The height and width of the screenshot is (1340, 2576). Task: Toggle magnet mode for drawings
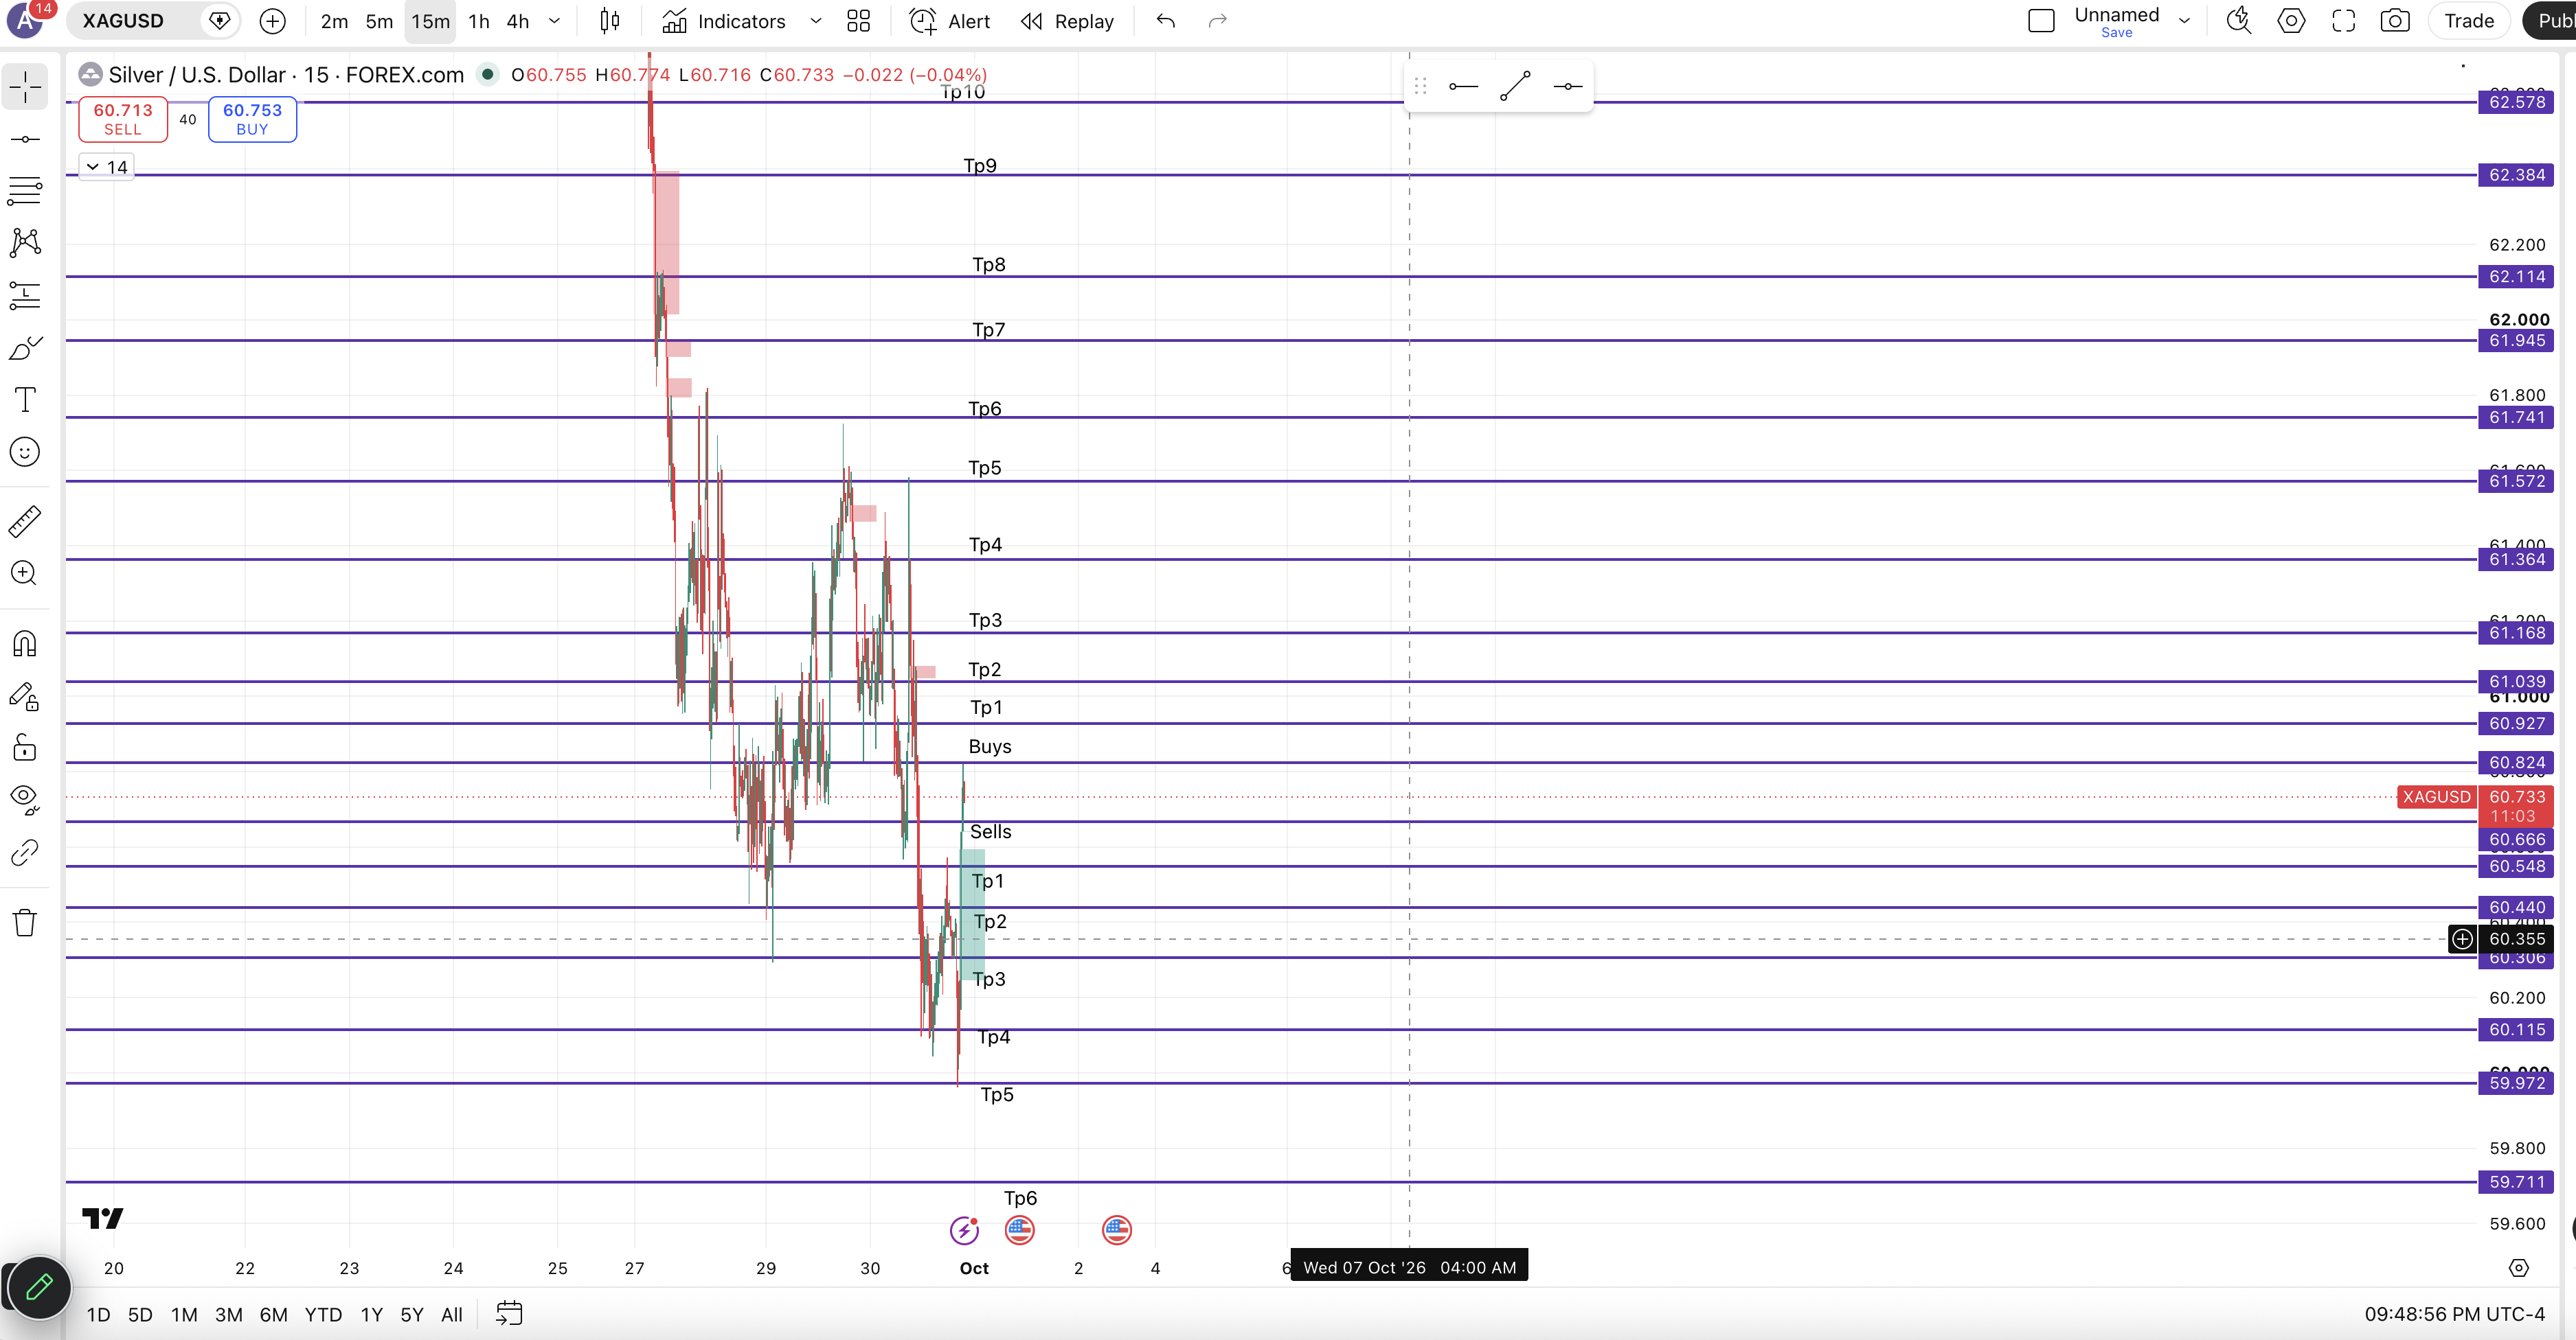[x=25, y=643]
